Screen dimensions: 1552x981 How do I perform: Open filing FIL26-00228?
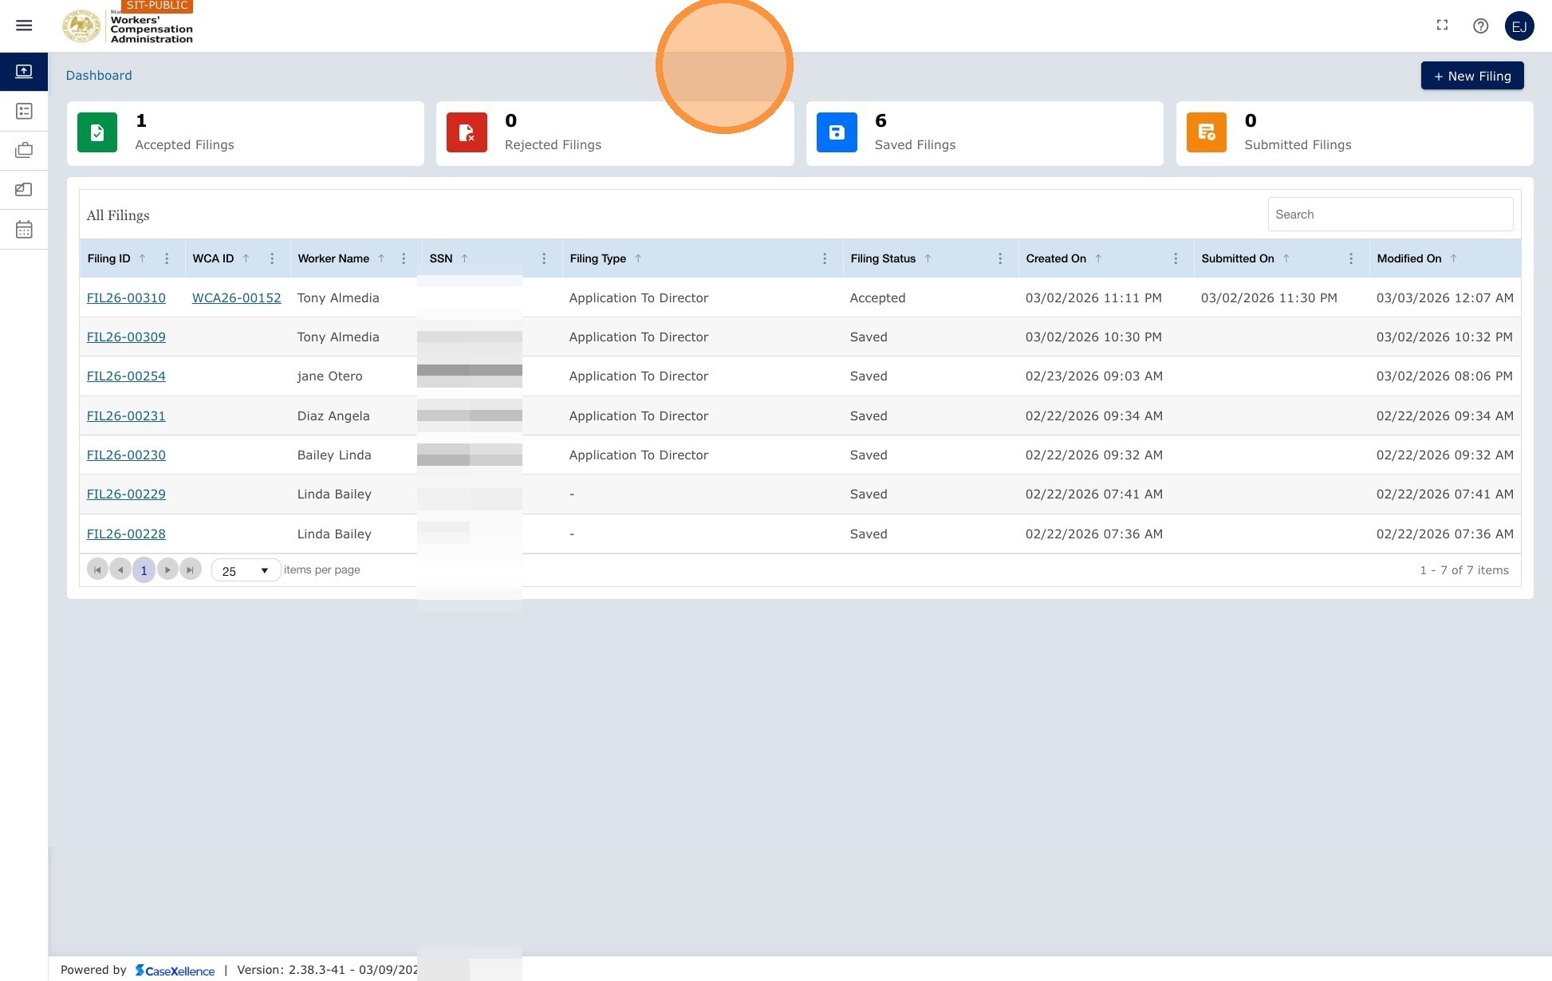coord(126,534)
